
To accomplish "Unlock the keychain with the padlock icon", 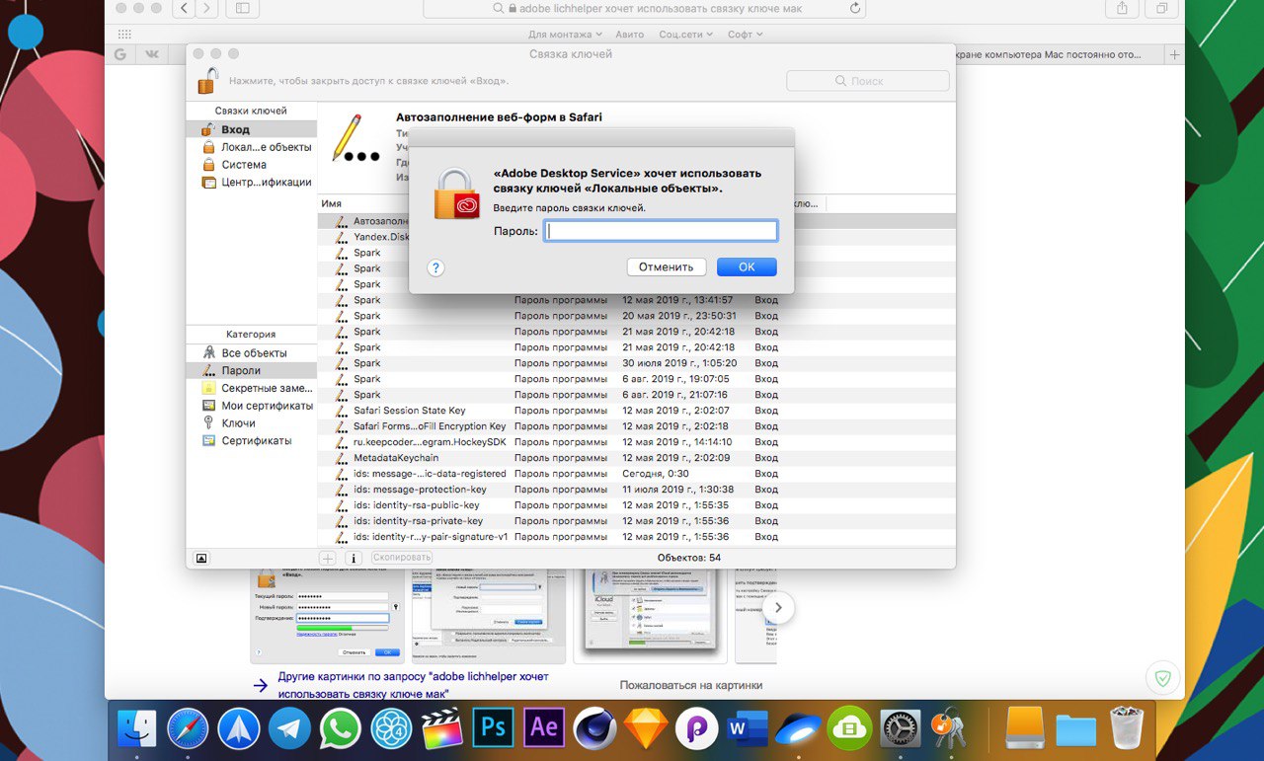I will (207, 80).
